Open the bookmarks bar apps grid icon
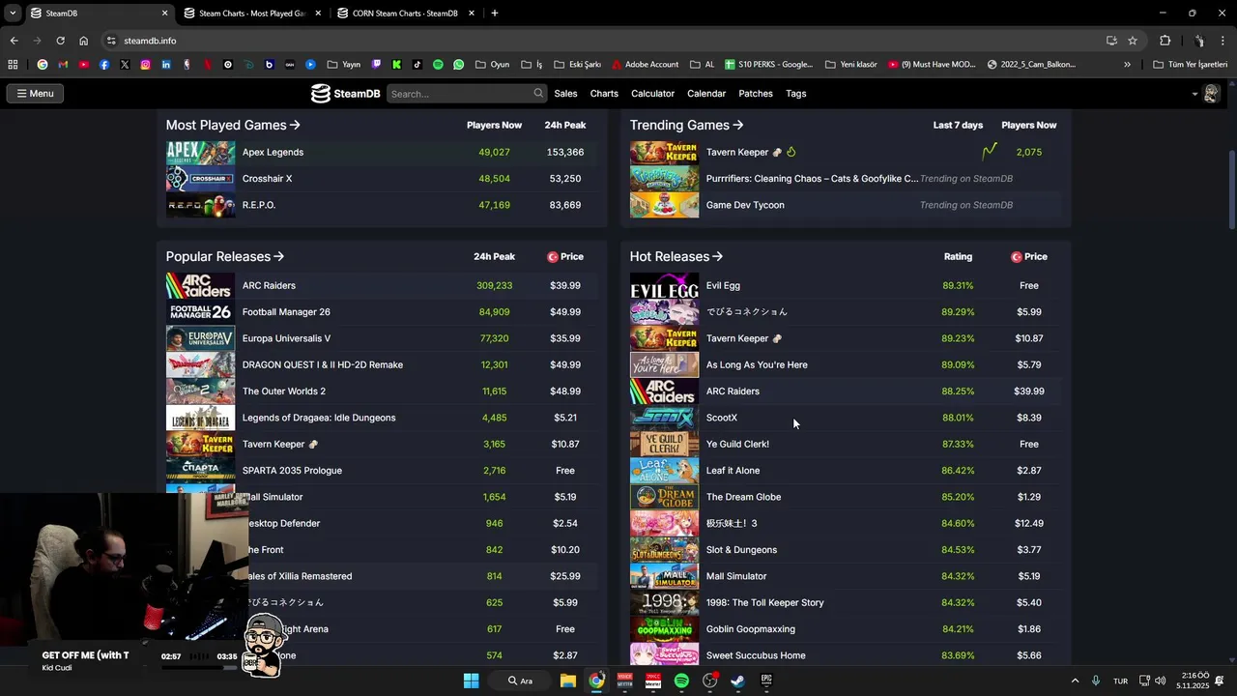 [x=13, y=65]
